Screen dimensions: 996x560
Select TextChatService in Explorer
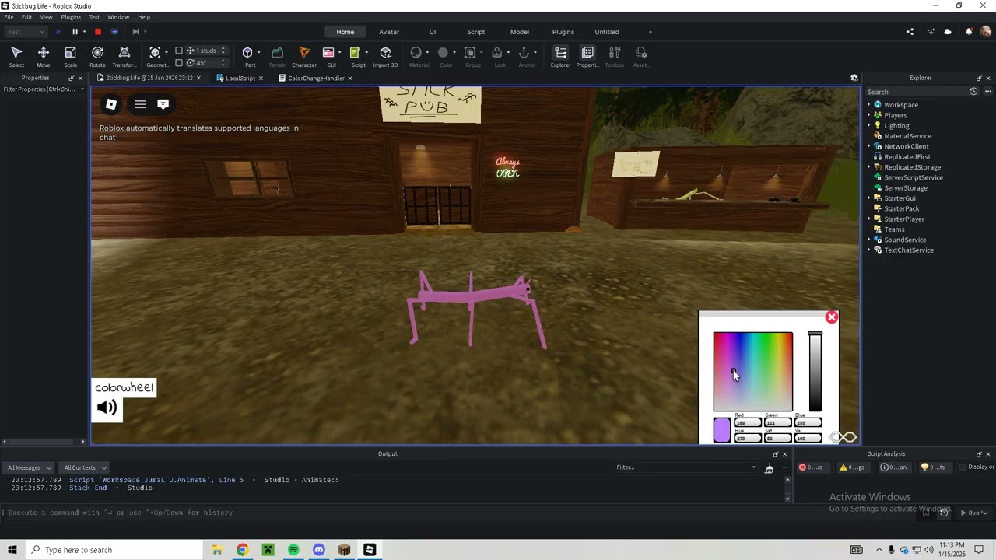[908, 250]
